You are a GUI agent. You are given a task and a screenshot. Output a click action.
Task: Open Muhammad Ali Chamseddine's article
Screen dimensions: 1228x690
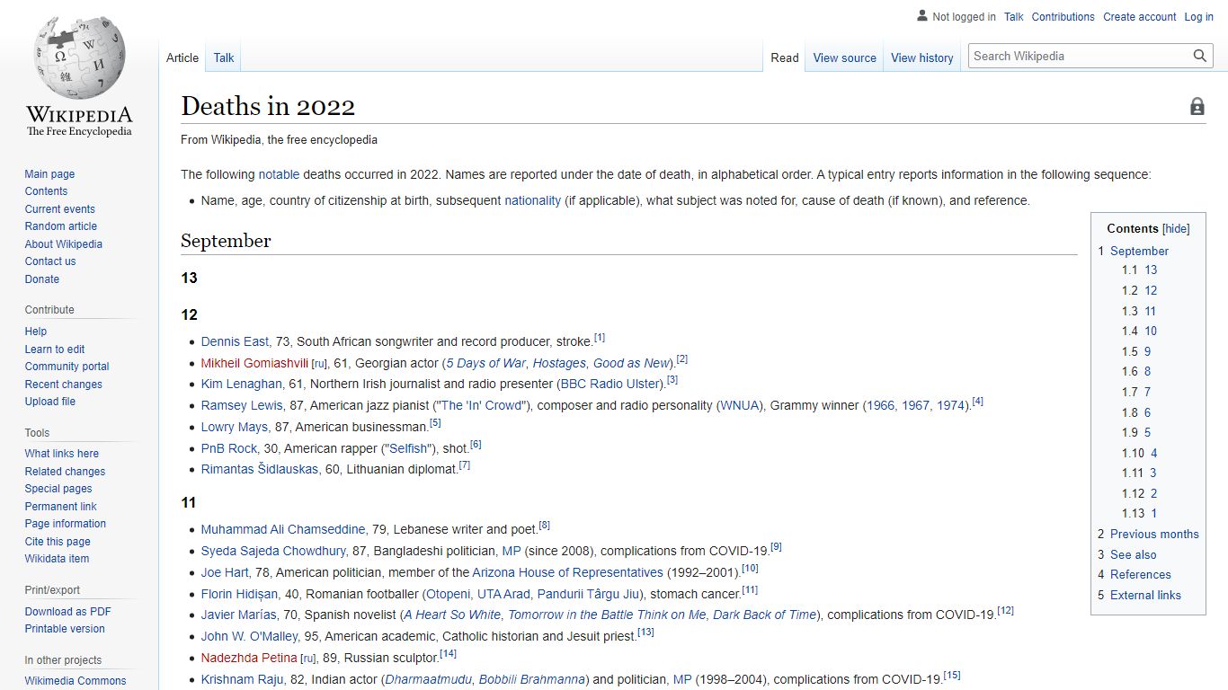pyautogui.click(x=283, y=529)
